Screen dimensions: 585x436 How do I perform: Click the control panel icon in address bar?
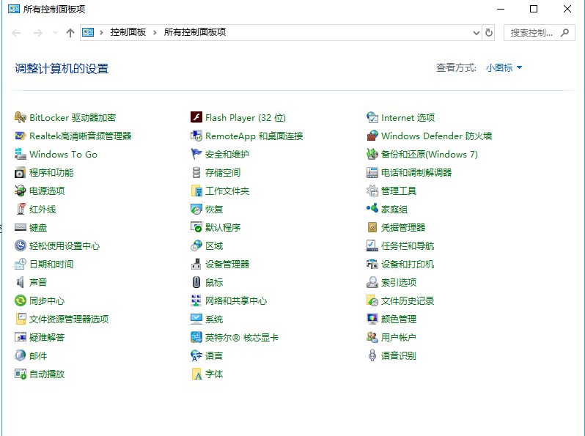click(88, 32)
